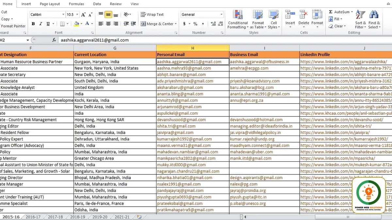392x220 pixels.
Task: Open the Orientation text-angle tool
Action: 127,15
